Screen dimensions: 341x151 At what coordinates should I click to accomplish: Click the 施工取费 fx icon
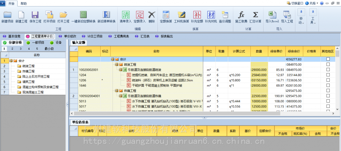click(x=241, y=15)
